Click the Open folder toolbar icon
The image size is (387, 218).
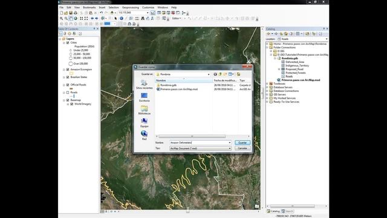[x=66, y=13]
